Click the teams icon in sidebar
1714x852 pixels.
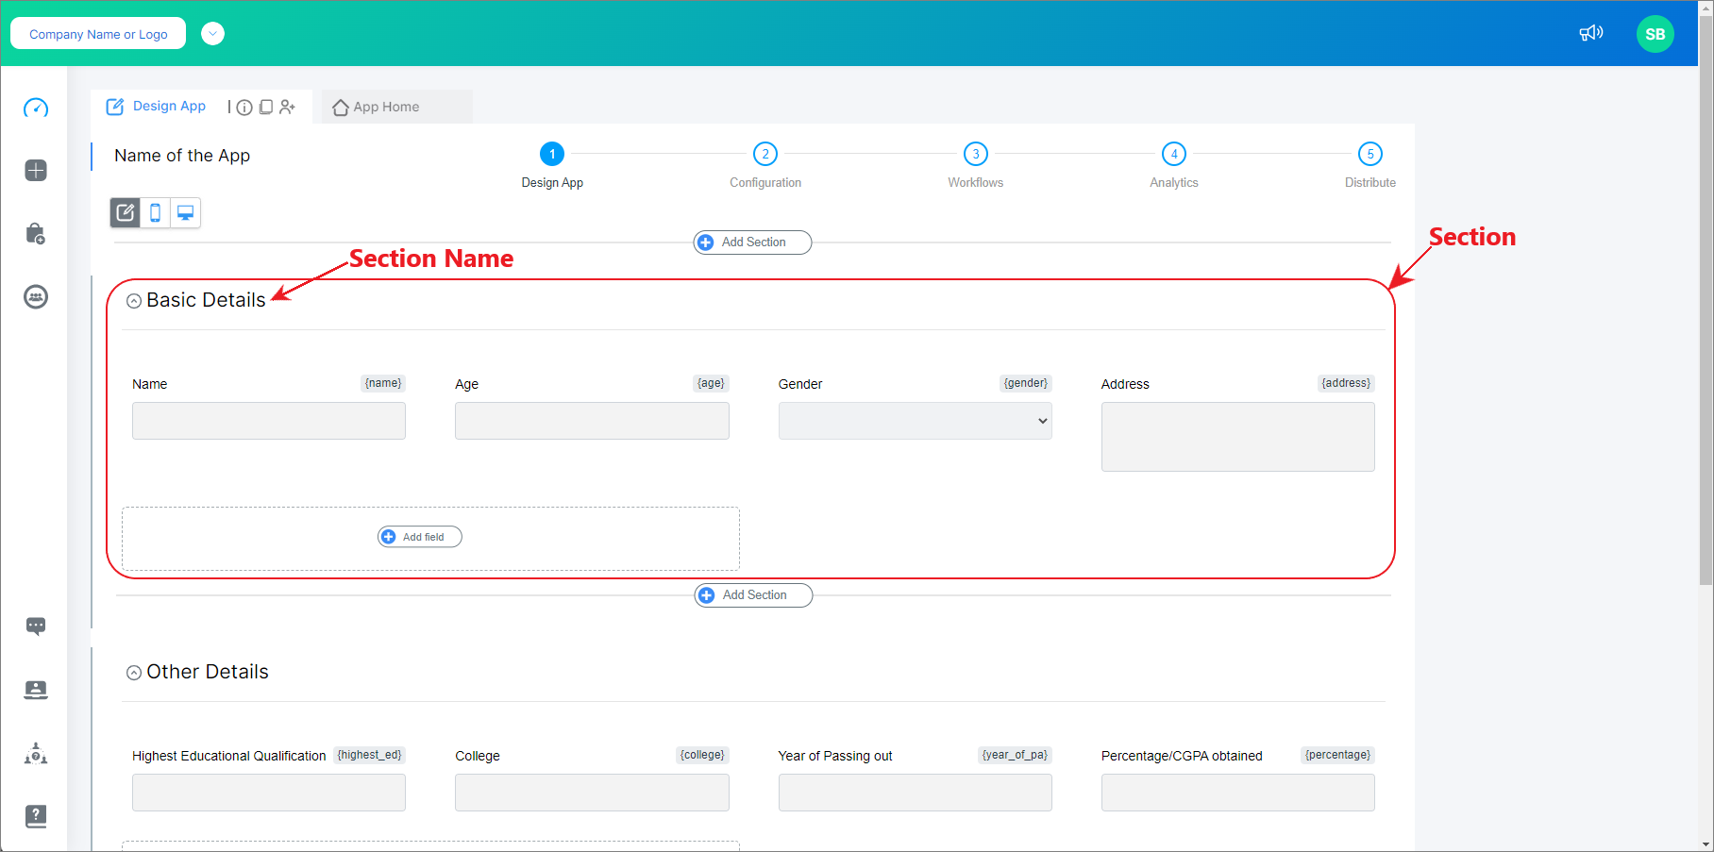(x=35, y=296)
